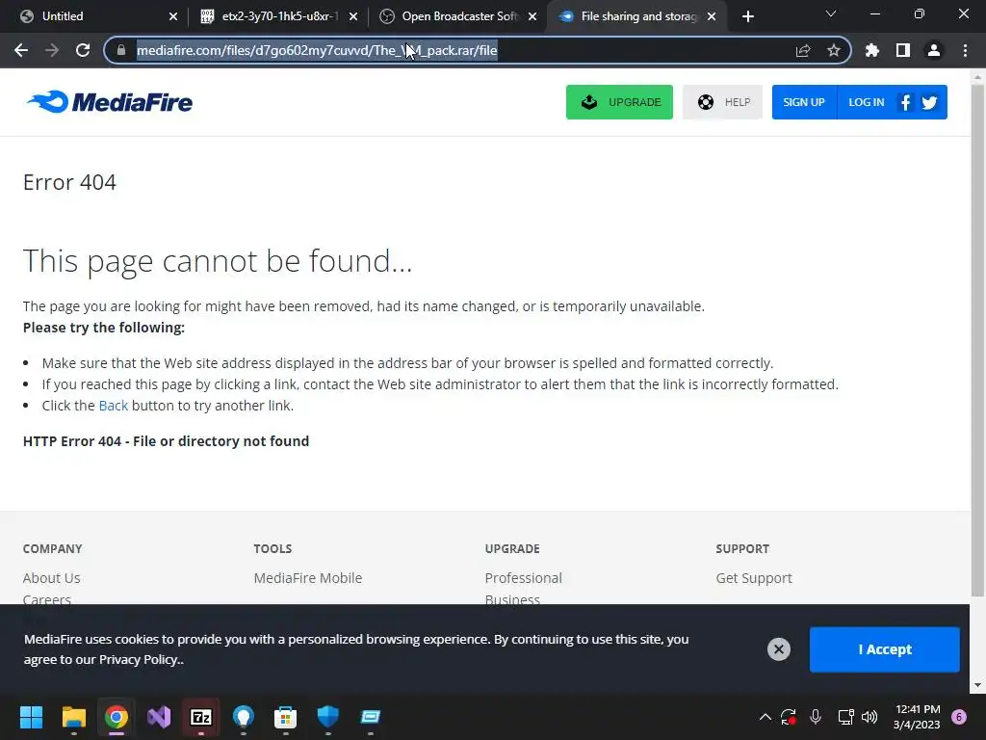Viewport: 986px width, 740px height.
Task: Click the LOG IN button
Action: [x=866, y=102]
